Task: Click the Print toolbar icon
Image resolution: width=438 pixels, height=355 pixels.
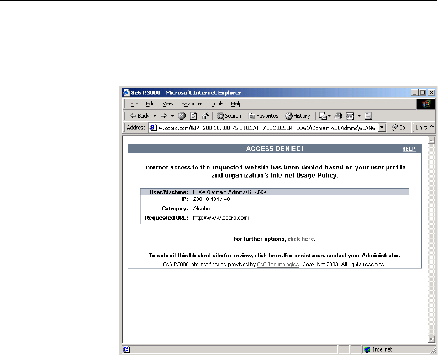Action: click(x=338, y=115)
